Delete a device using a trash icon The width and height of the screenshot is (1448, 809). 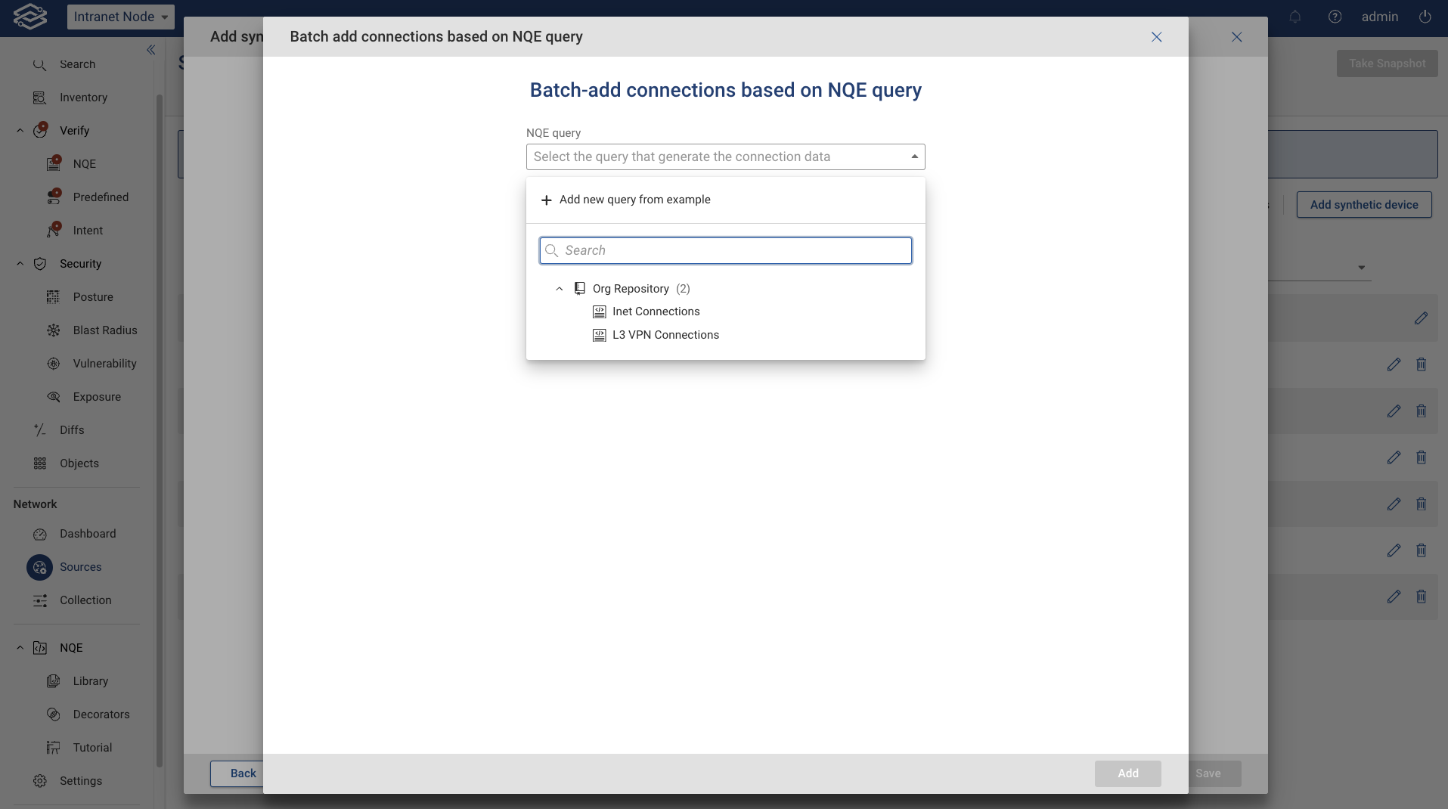coord(1422,364)
